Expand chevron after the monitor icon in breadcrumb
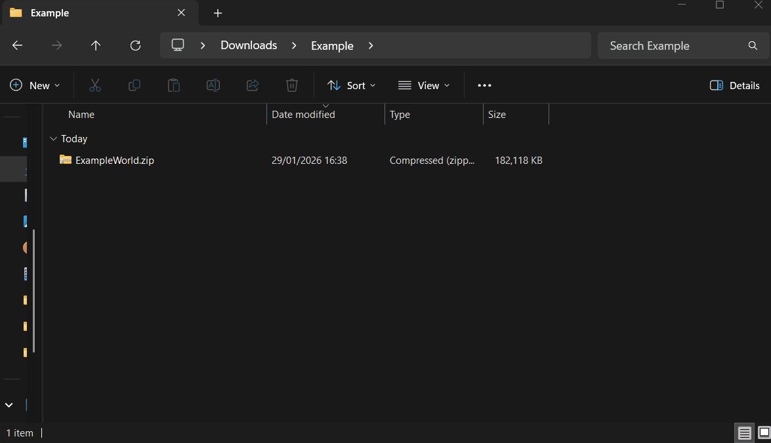This screenshot has width=771, height=443. [203, 46]
